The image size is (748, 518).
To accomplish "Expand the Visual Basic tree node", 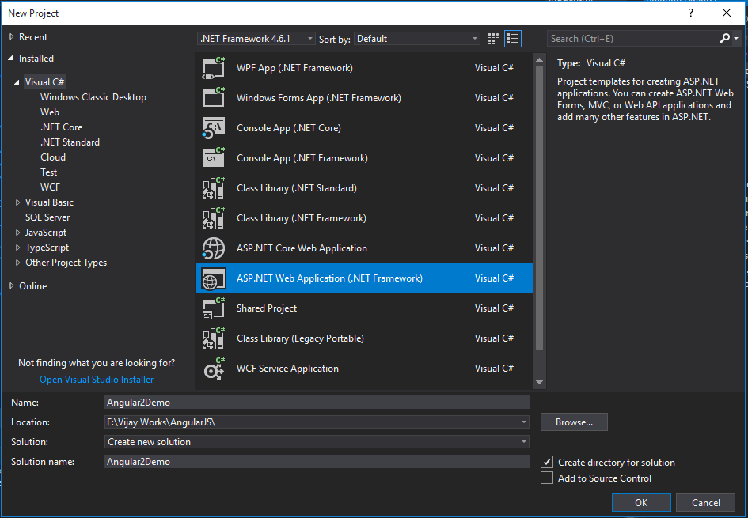I will pyautogui.click(x=18, y=202).
